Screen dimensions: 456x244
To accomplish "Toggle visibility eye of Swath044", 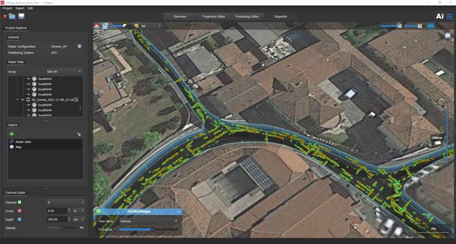I will coord(28,84).
